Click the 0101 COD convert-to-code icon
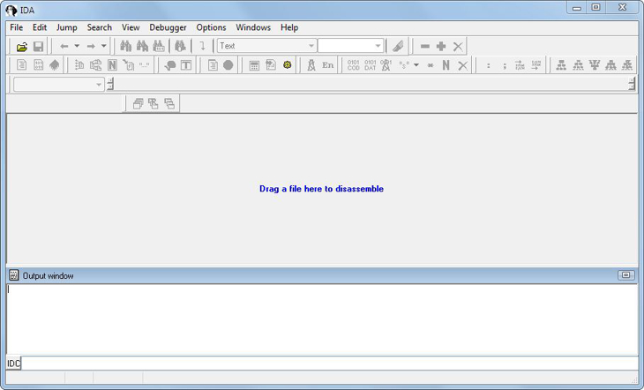Image resolution: width=644 pixels, height=390 pixels. point(353,65)
